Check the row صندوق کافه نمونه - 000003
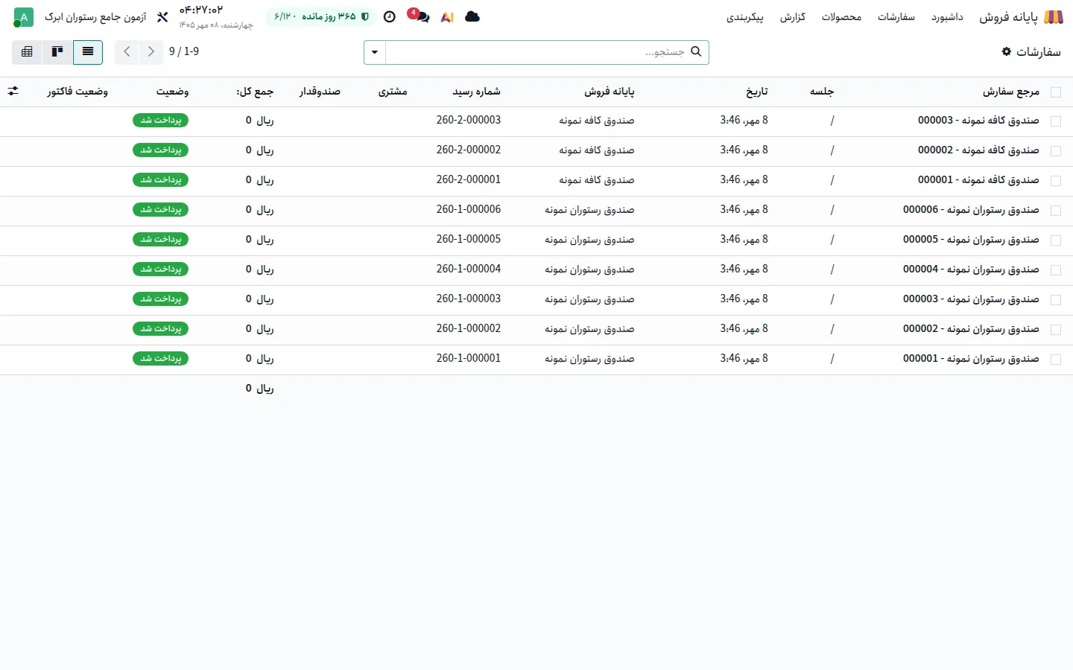 tap(1055, 121)
